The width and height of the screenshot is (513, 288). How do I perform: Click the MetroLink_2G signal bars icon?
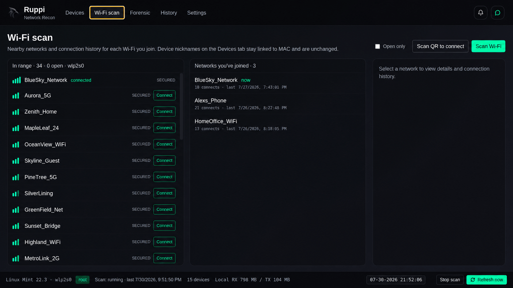point(16,258)
